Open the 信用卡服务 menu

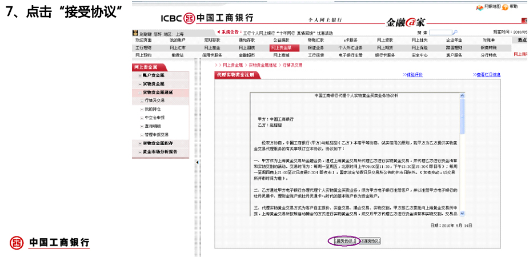pyautogui.click(x=212, y=55)
